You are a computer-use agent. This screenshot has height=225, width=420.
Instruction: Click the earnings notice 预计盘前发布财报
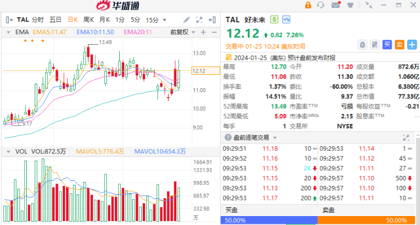tap(311, 58)
